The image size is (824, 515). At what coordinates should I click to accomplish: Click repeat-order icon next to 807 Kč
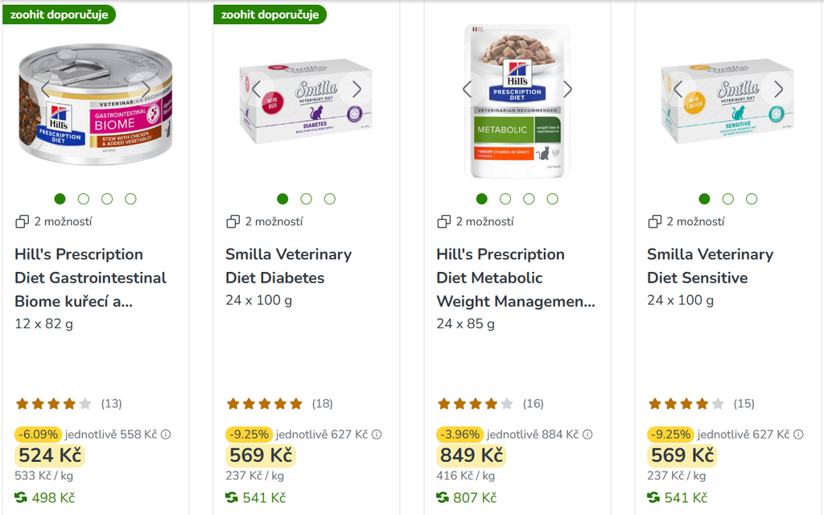tap(443, 497)
